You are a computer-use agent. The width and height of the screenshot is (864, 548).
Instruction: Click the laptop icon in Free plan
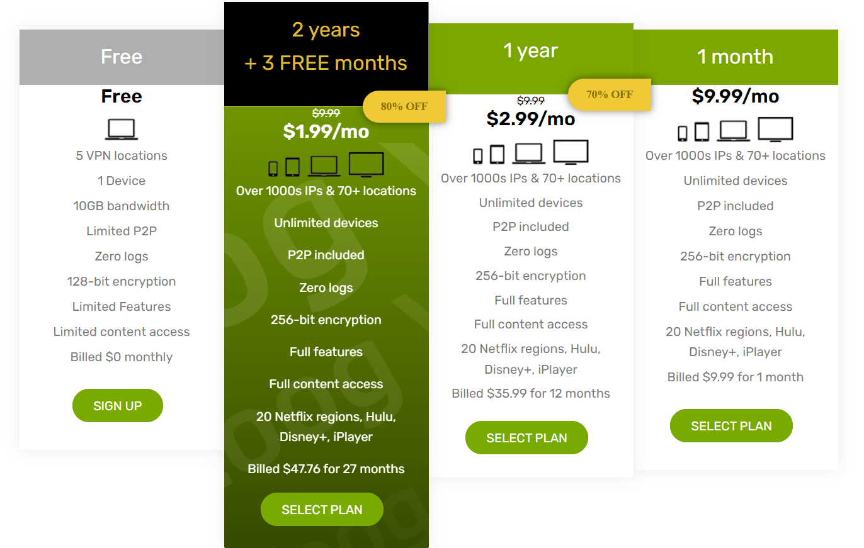click(122, 129)
